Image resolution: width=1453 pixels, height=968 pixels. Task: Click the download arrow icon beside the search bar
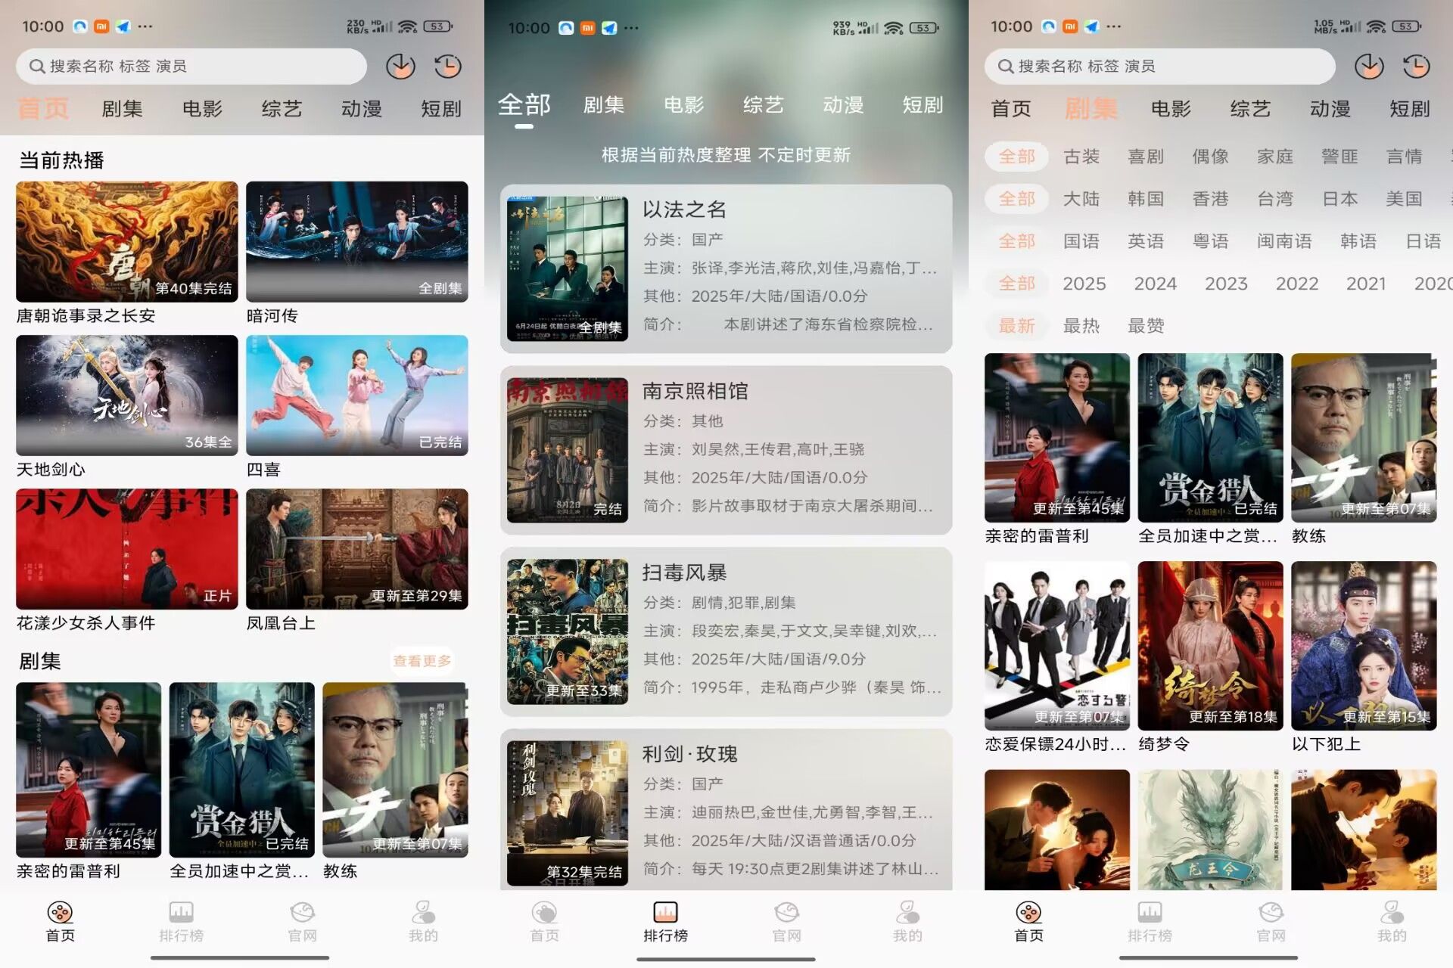pos(402,66)
